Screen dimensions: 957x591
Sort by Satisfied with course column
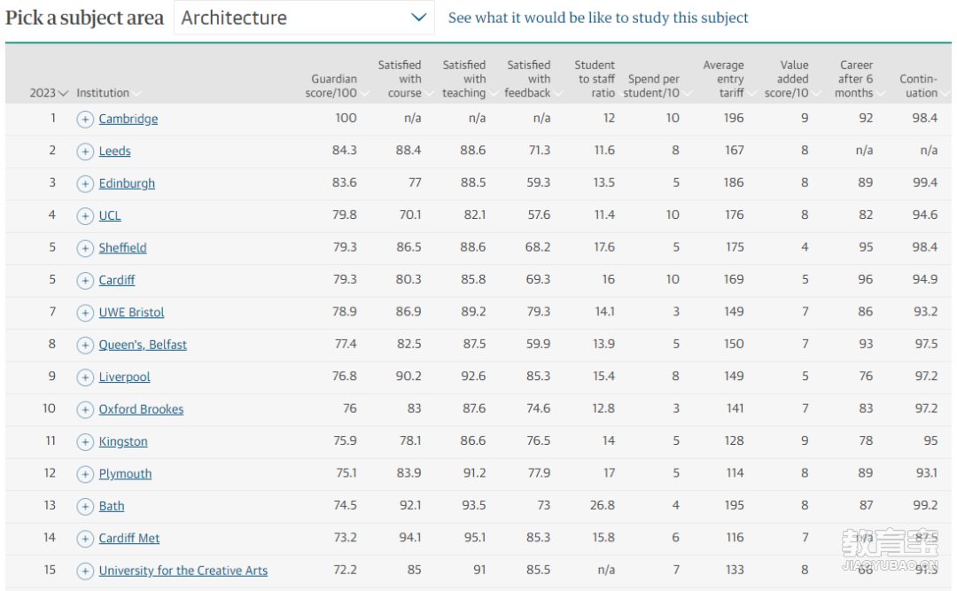coord(405,79)
